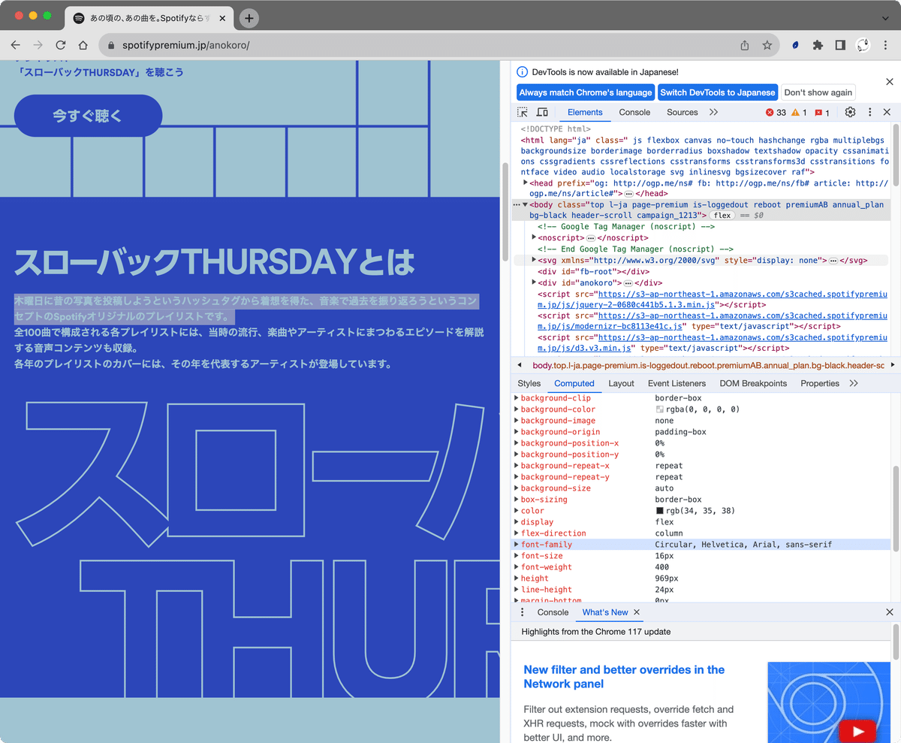Click the warnings count triangle indicator
901x743 pixels.
[x=799, y=113]
